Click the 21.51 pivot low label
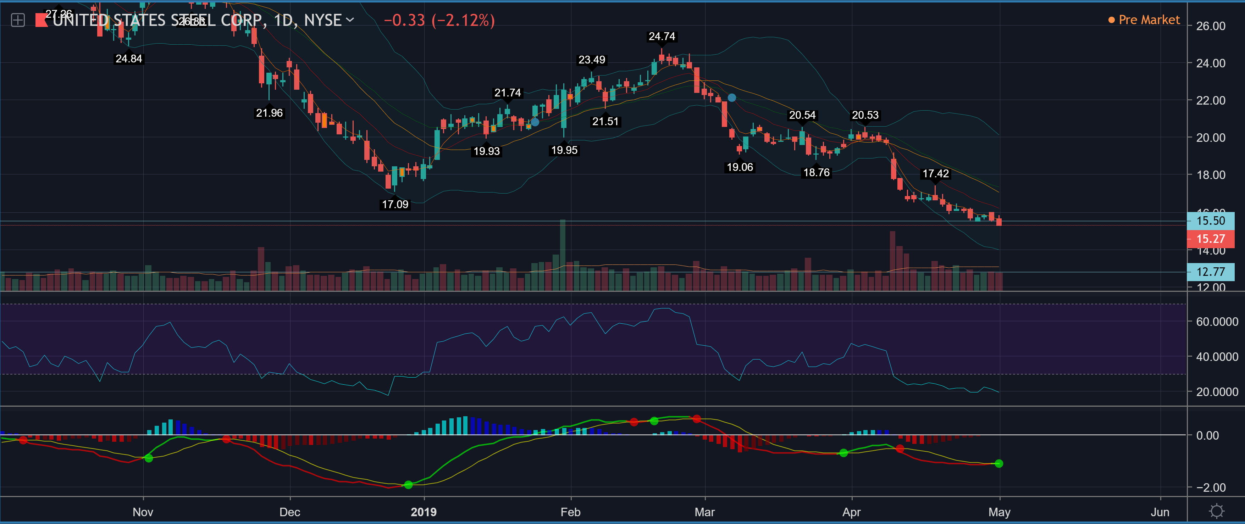This screenshot has width=1245, height=524. 605,122
